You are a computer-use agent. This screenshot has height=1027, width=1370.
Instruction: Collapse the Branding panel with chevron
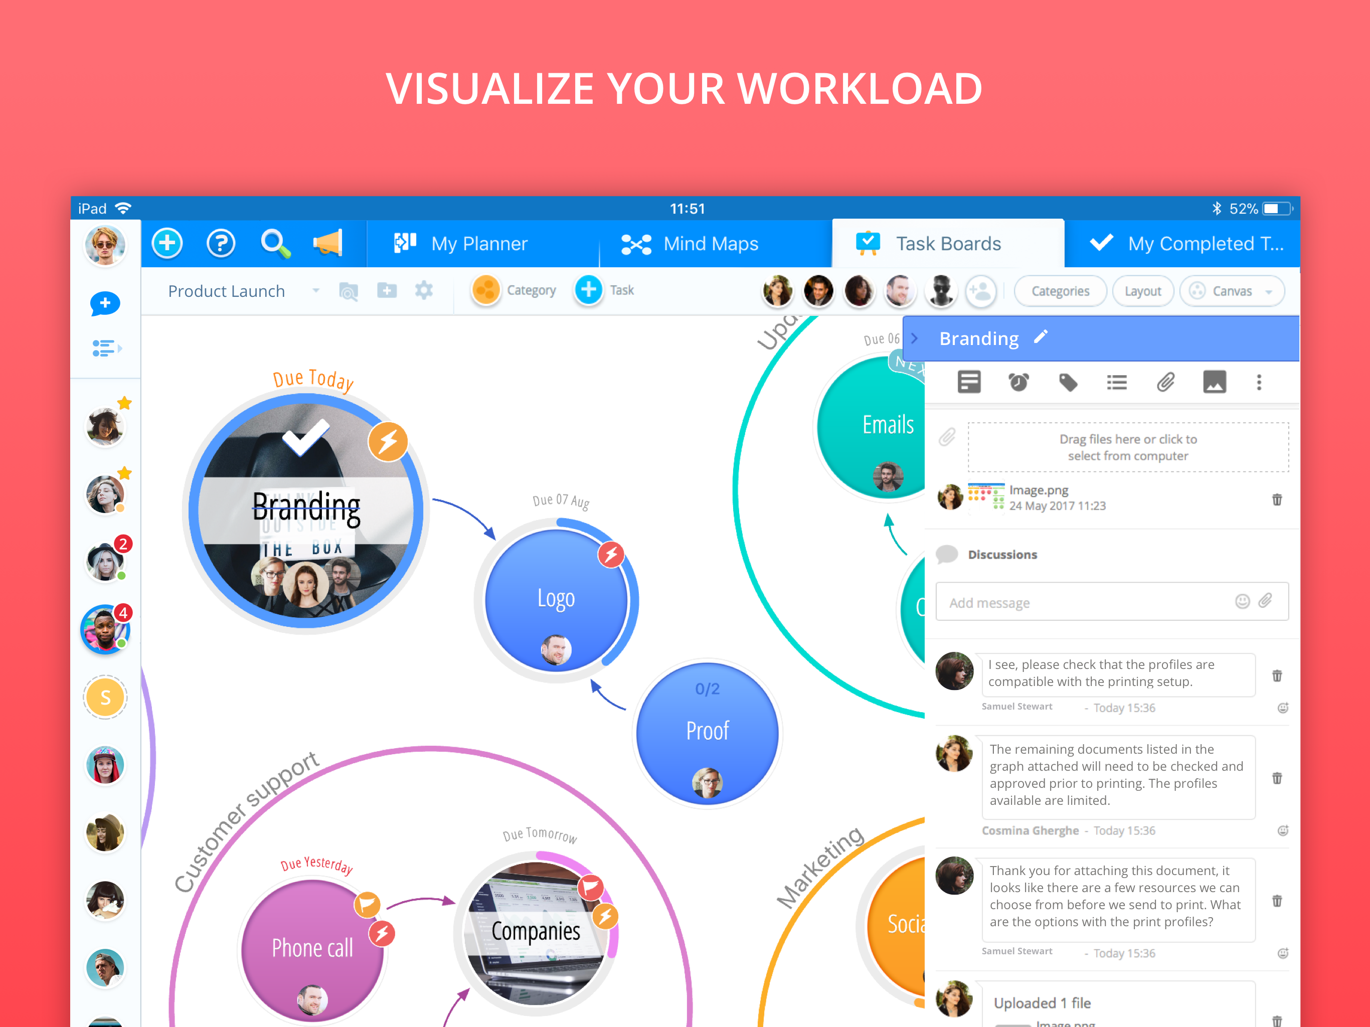click(x=915, y=338)
